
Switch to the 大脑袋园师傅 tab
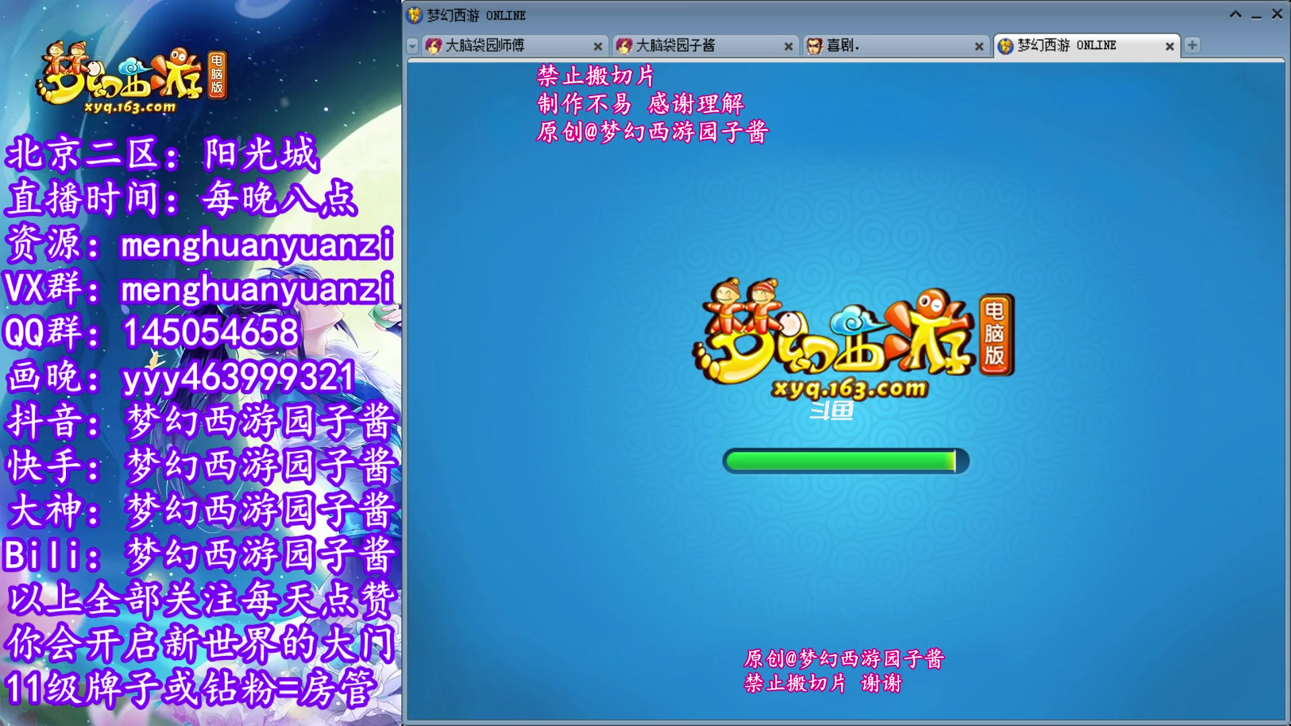pyautogui.click(x=514, y=46)
